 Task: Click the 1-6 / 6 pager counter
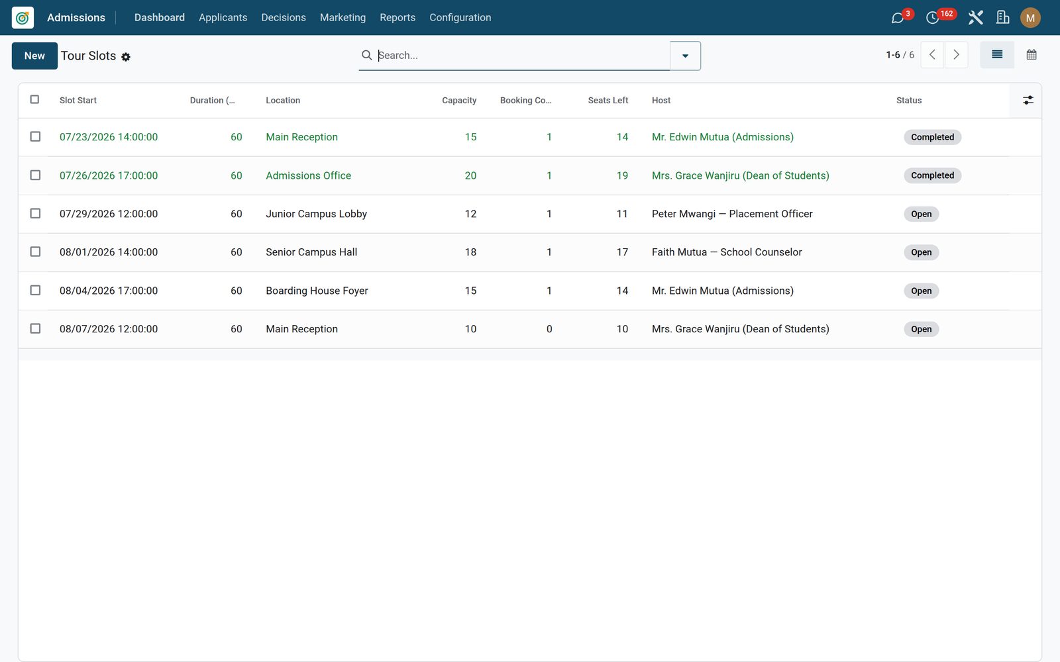click(900, 55)
